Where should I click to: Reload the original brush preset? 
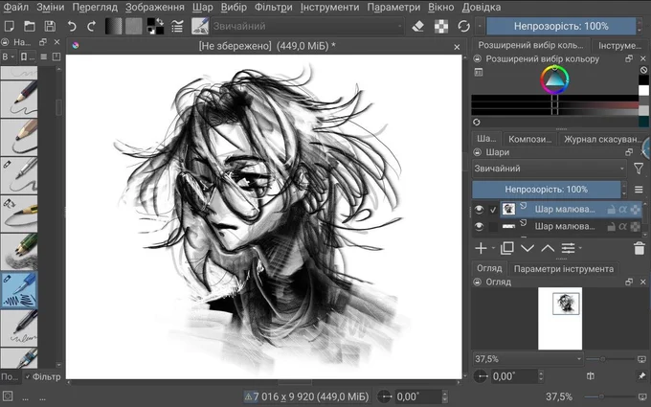pyautogui.click(x=463, y=26)
